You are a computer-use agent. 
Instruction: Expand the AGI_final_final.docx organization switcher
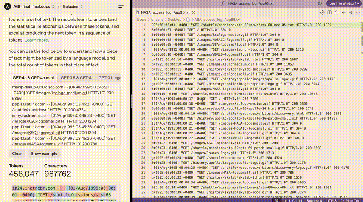[53, 6]
